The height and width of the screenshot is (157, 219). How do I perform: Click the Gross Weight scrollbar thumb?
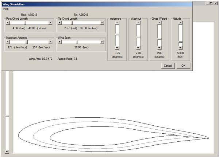[160, 39]
